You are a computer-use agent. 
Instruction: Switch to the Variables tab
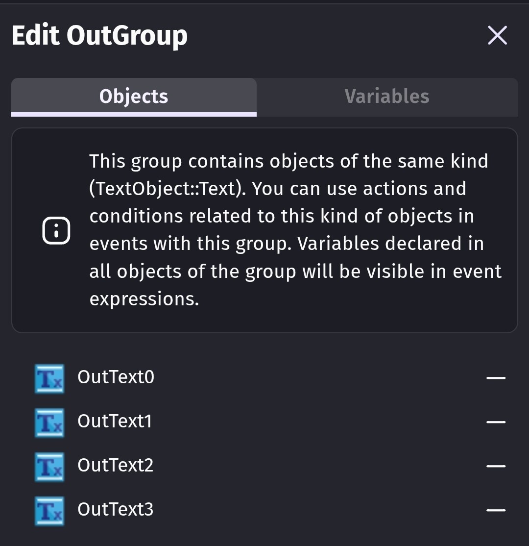[387, 97]
